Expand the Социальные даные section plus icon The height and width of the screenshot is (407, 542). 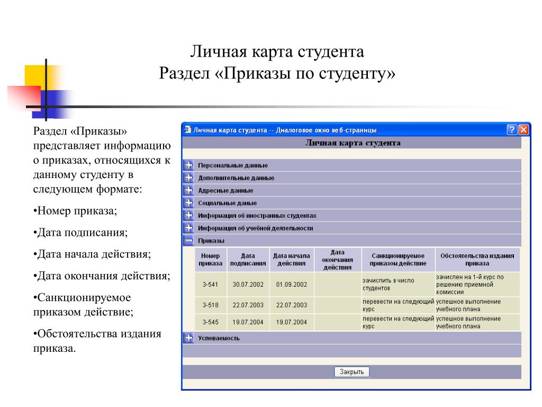coord(188,202)
